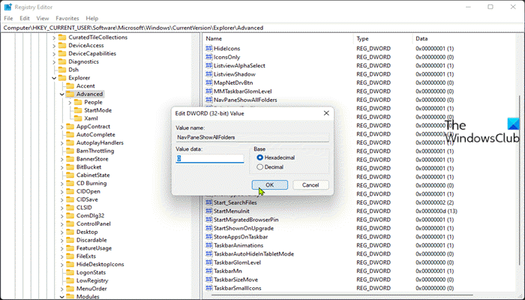
Task: Click the Registry Editor app icon in title bar
Action: pos(7,7)
